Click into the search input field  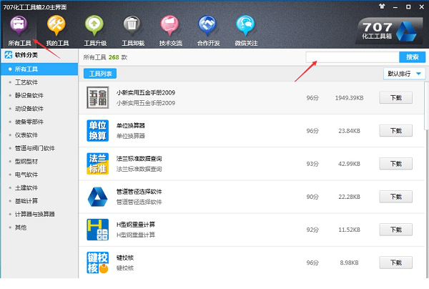[x=352, y=57]
